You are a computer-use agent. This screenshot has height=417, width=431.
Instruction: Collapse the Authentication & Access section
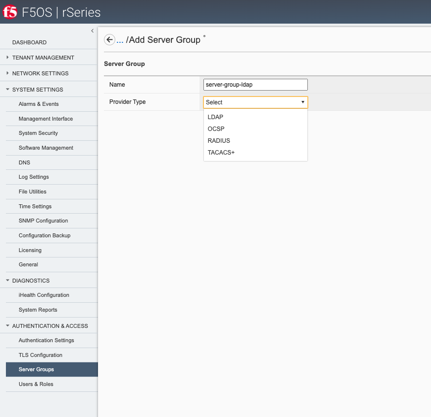7,325
